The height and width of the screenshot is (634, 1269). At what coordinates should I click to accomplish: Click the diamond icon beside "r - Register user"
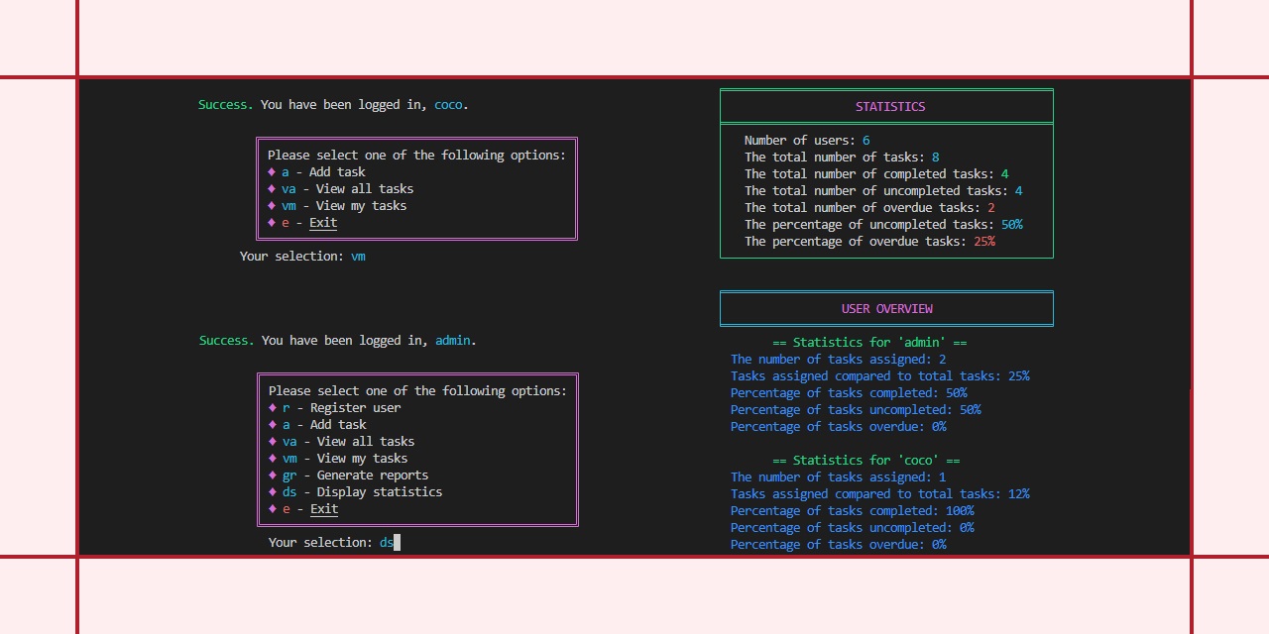(272, 407)
